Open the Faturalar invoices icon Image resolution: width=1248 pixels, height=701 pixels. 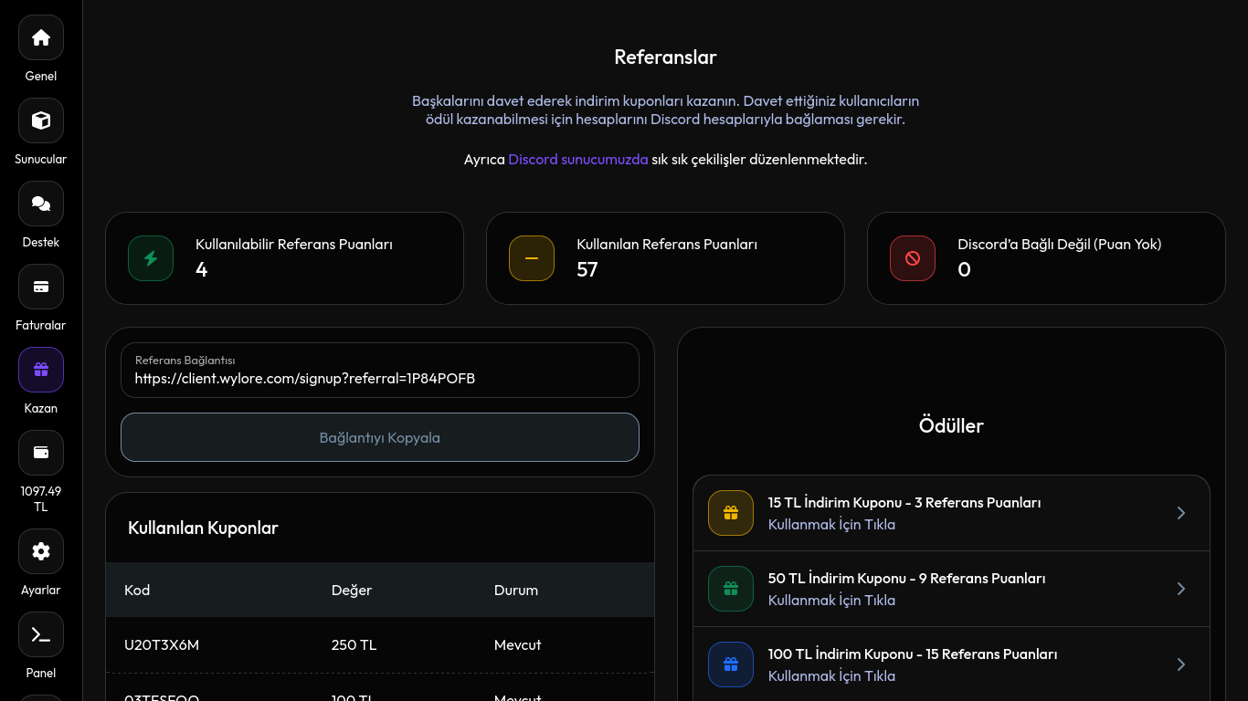40,287
